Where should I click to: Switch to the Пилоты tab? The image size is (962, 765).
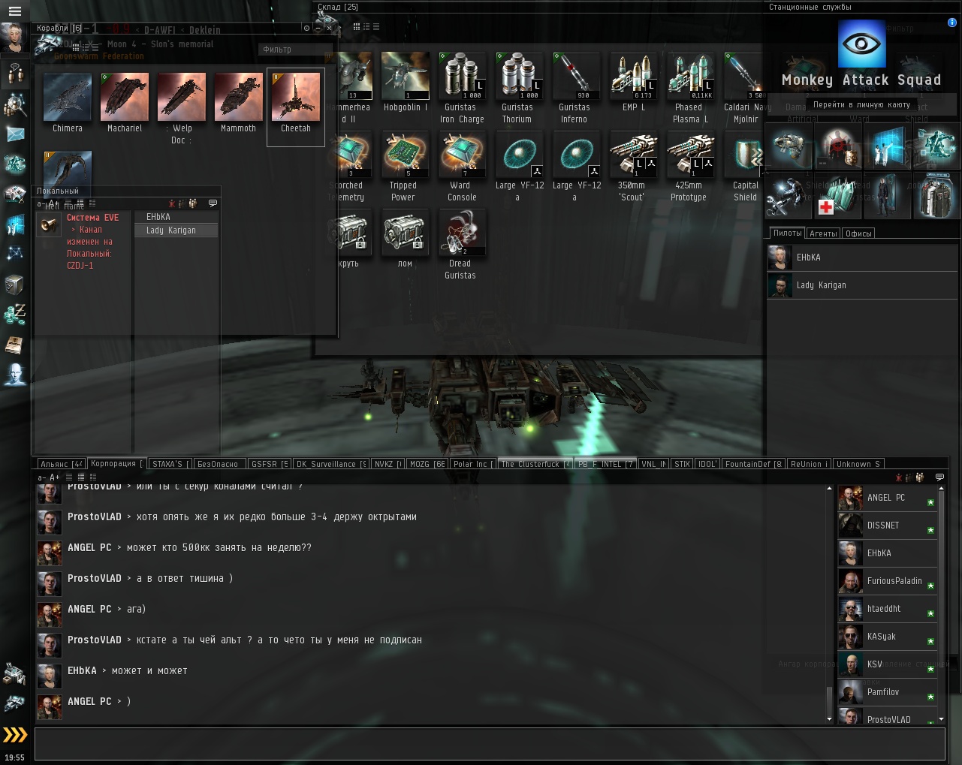coord(787,233)
